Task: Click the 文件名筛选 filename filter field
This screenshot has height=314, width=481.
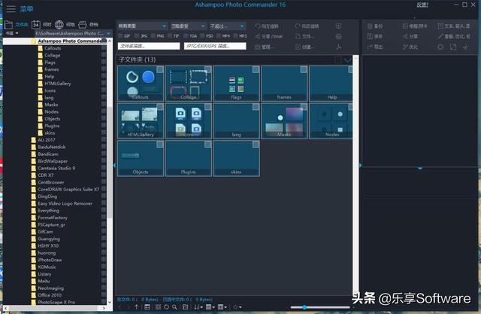Action: (149, 46)
